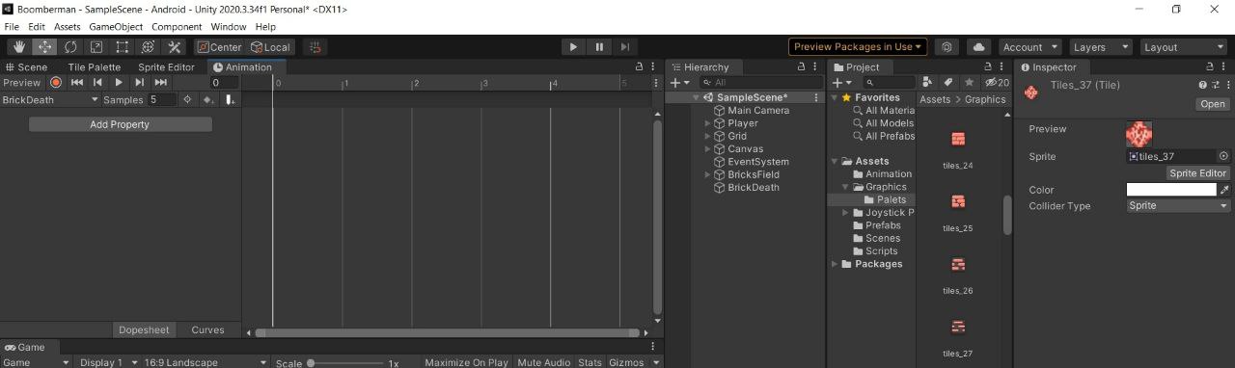Screen dimensions: 1235x368
Task: Open the GameObject menu
Action: (116, 27)
